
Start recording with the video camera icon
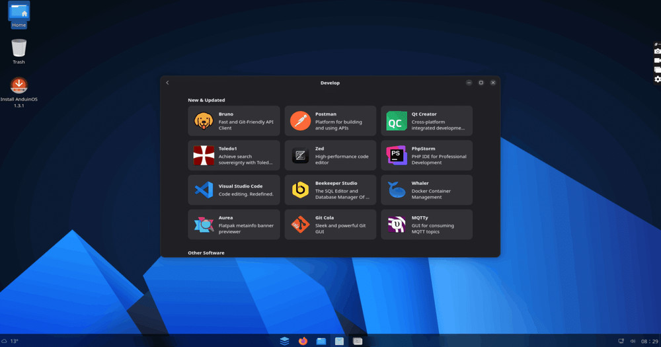[x=657, y=60]
